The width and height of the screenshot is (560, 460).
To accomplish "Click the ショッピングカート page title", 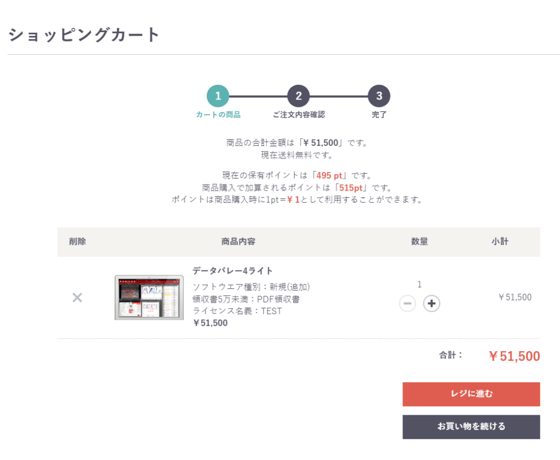I will pos(84,35).
